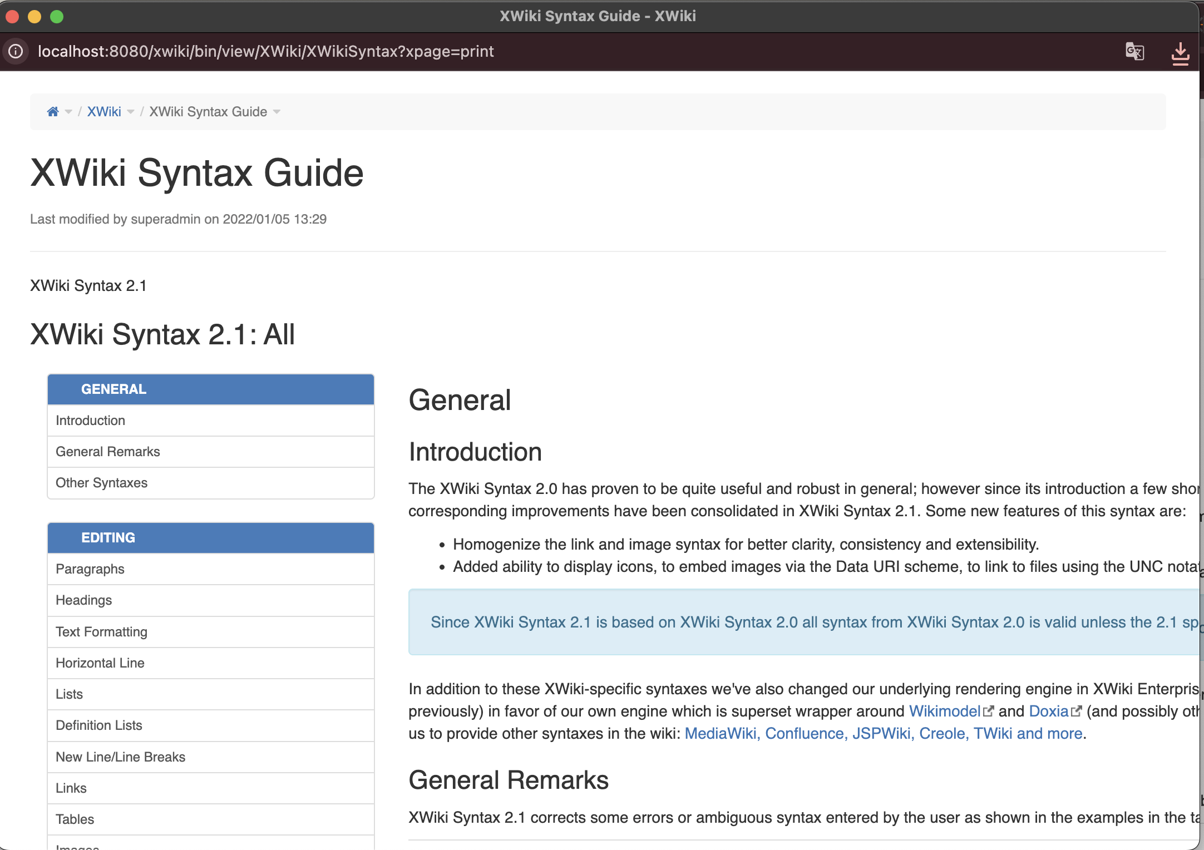Viewport: 1204px width, 850px height.
Task: Expand the XWiki Syntax Guide breadcrumb dropdown
Action: point(277,112)
